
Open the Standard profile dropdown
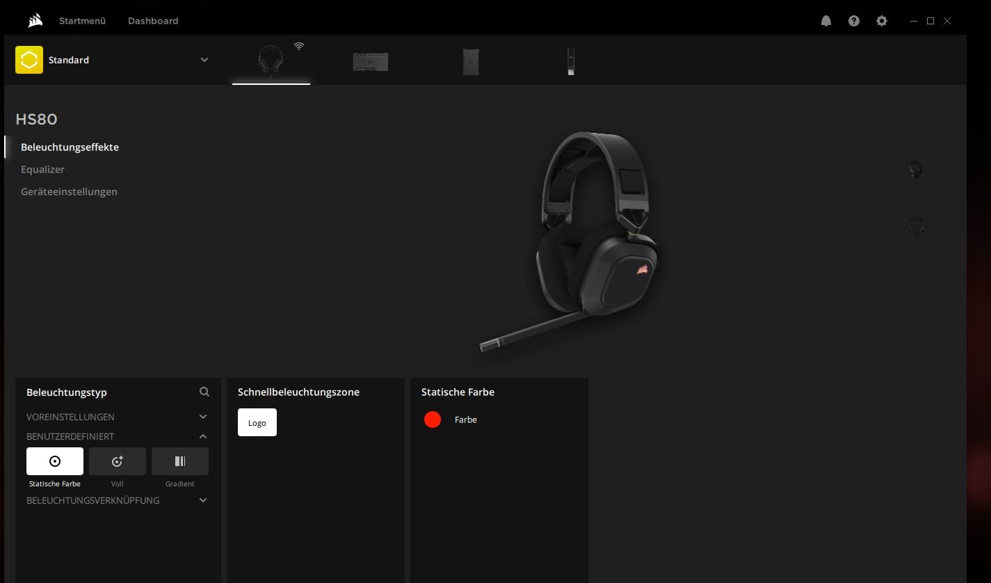204,60
